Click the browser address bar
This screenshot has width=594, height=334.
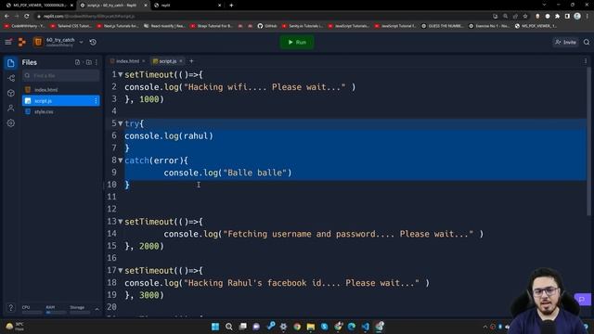[262, 16]
